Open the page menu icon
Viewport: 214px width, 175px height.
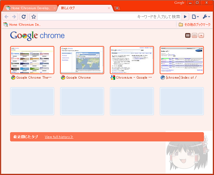(x=195, y=17)
